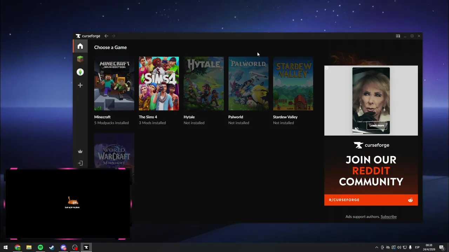Click '3 Mods installed' text
The width and height of the screenshot is (449, 252).
[152, 123]
